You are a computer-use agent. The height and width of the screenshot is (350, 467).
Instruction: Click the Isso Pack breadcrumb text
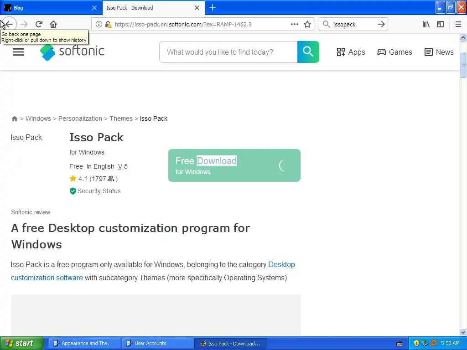[x=154, y=118]
